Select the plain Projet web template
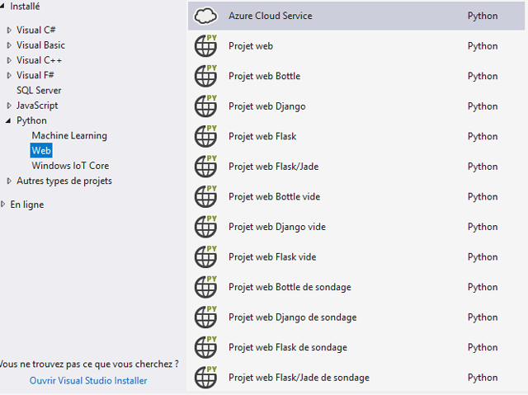 [251, 46]
